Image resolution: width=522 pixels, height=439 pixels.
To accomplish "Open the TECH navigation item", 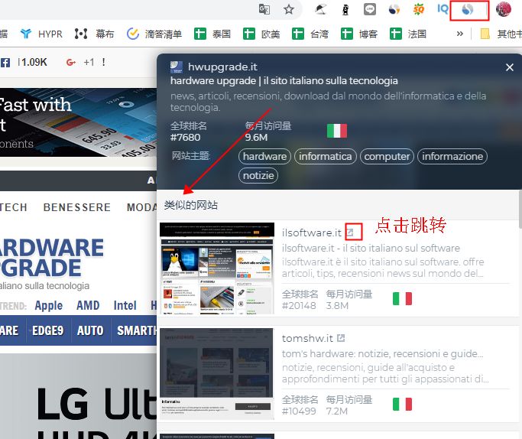I will point(13,207).
